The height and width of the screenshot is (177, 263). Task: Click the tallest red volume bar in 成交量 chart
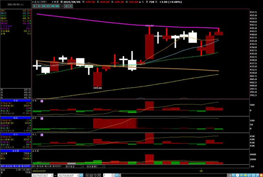(x=149, y=159)
